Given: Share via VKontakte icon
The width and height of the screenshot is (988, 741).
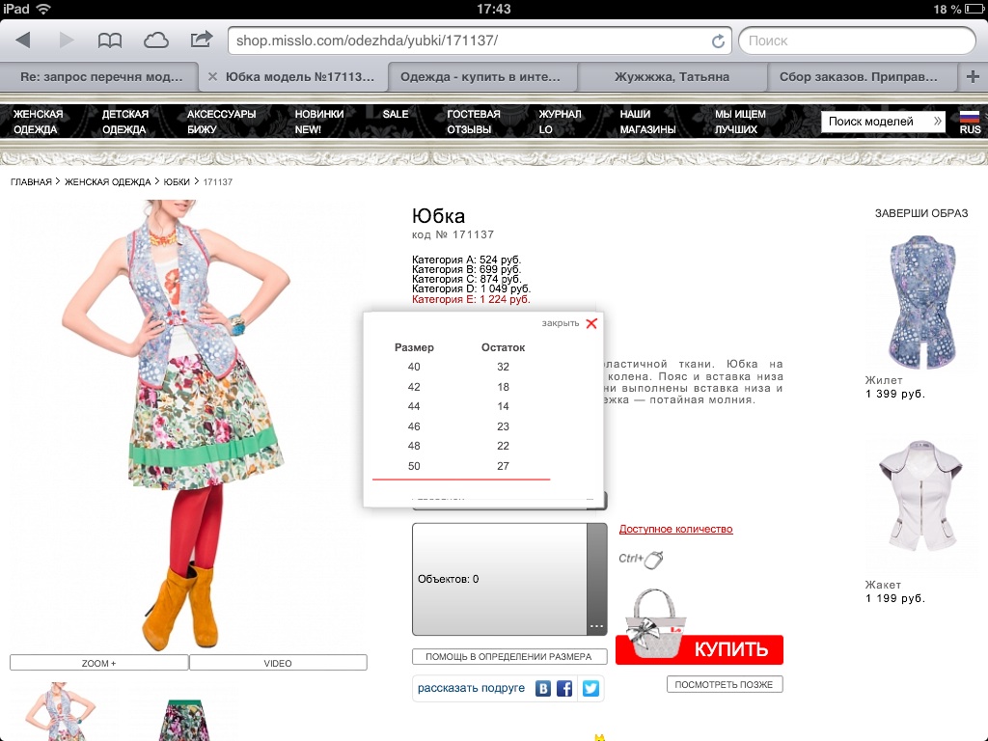Looking at the screenshot, I should point(543,688).
